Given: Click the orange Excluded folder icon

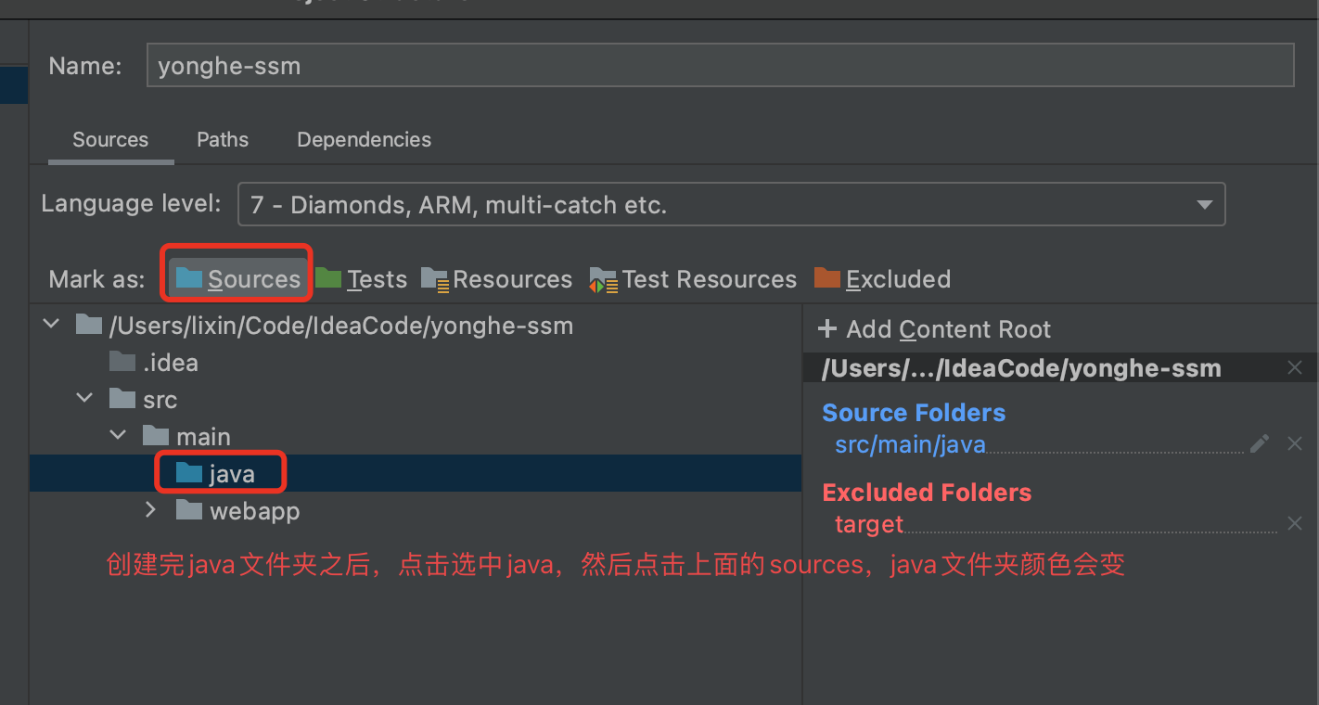Looking at the screenshot, I should [x=826, y=278].
